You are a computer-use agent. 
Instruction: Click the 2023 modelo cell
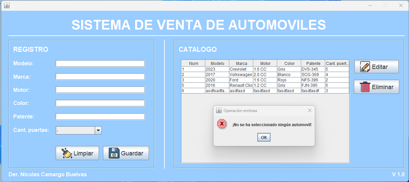pos(217,69)
